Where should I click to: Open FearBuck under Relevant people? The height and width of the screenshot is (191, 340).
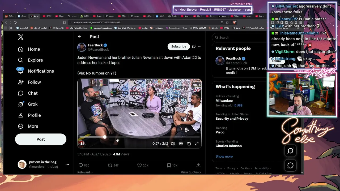[233, 58]
